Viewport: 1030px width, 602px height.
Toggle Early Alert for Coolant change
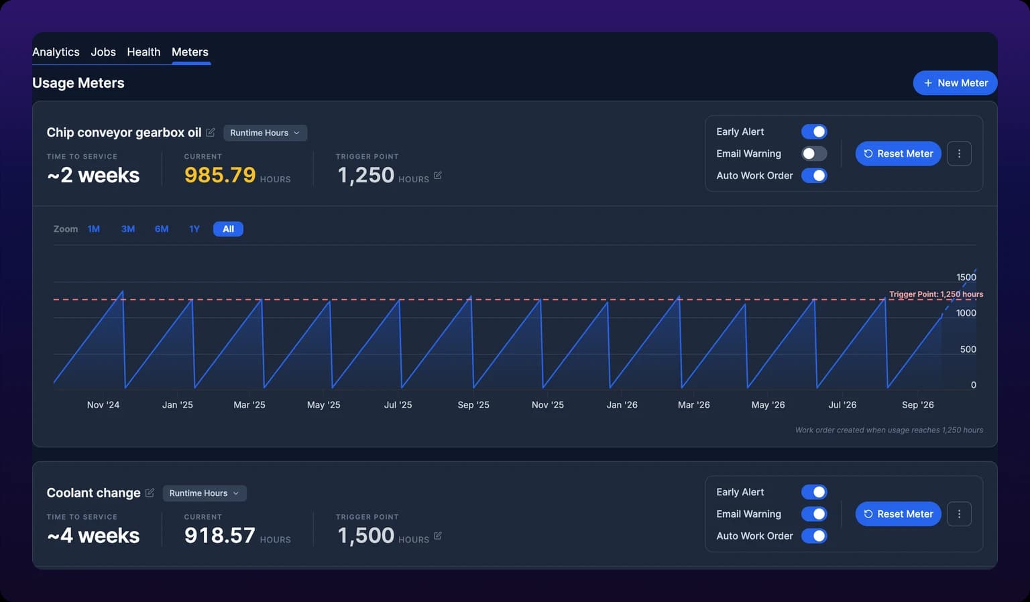814,492
